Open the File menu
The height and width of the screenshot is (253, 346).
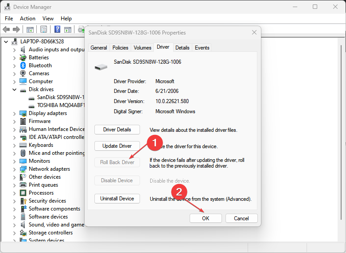pyautogui.click(x=9, y=19)
